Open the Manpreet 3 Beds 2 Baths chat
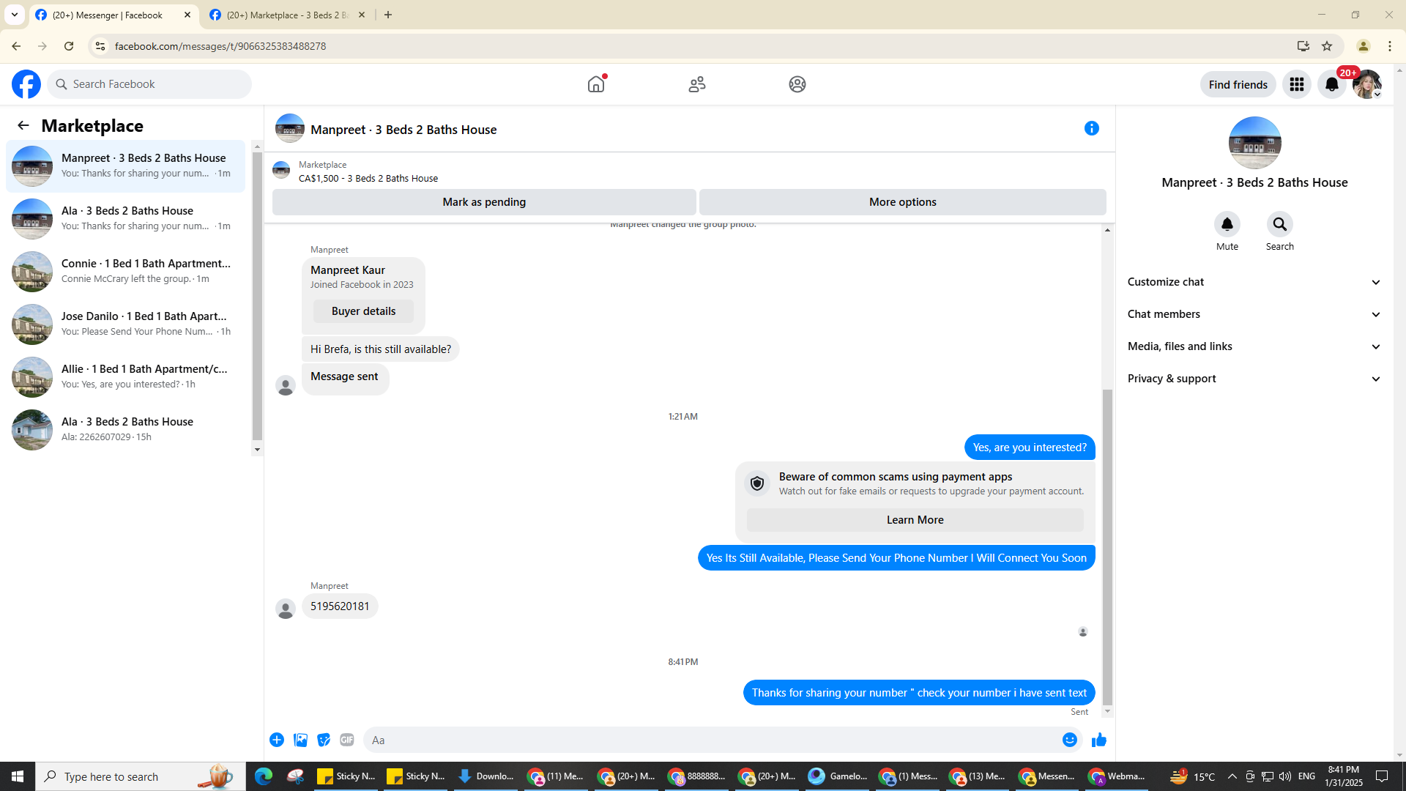Image resolution: width=1406 pixels, height=791 pixels. tap(126, 166)
